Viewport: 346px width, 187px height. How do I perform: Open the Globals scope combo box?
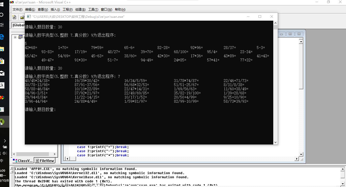(18, 25)
